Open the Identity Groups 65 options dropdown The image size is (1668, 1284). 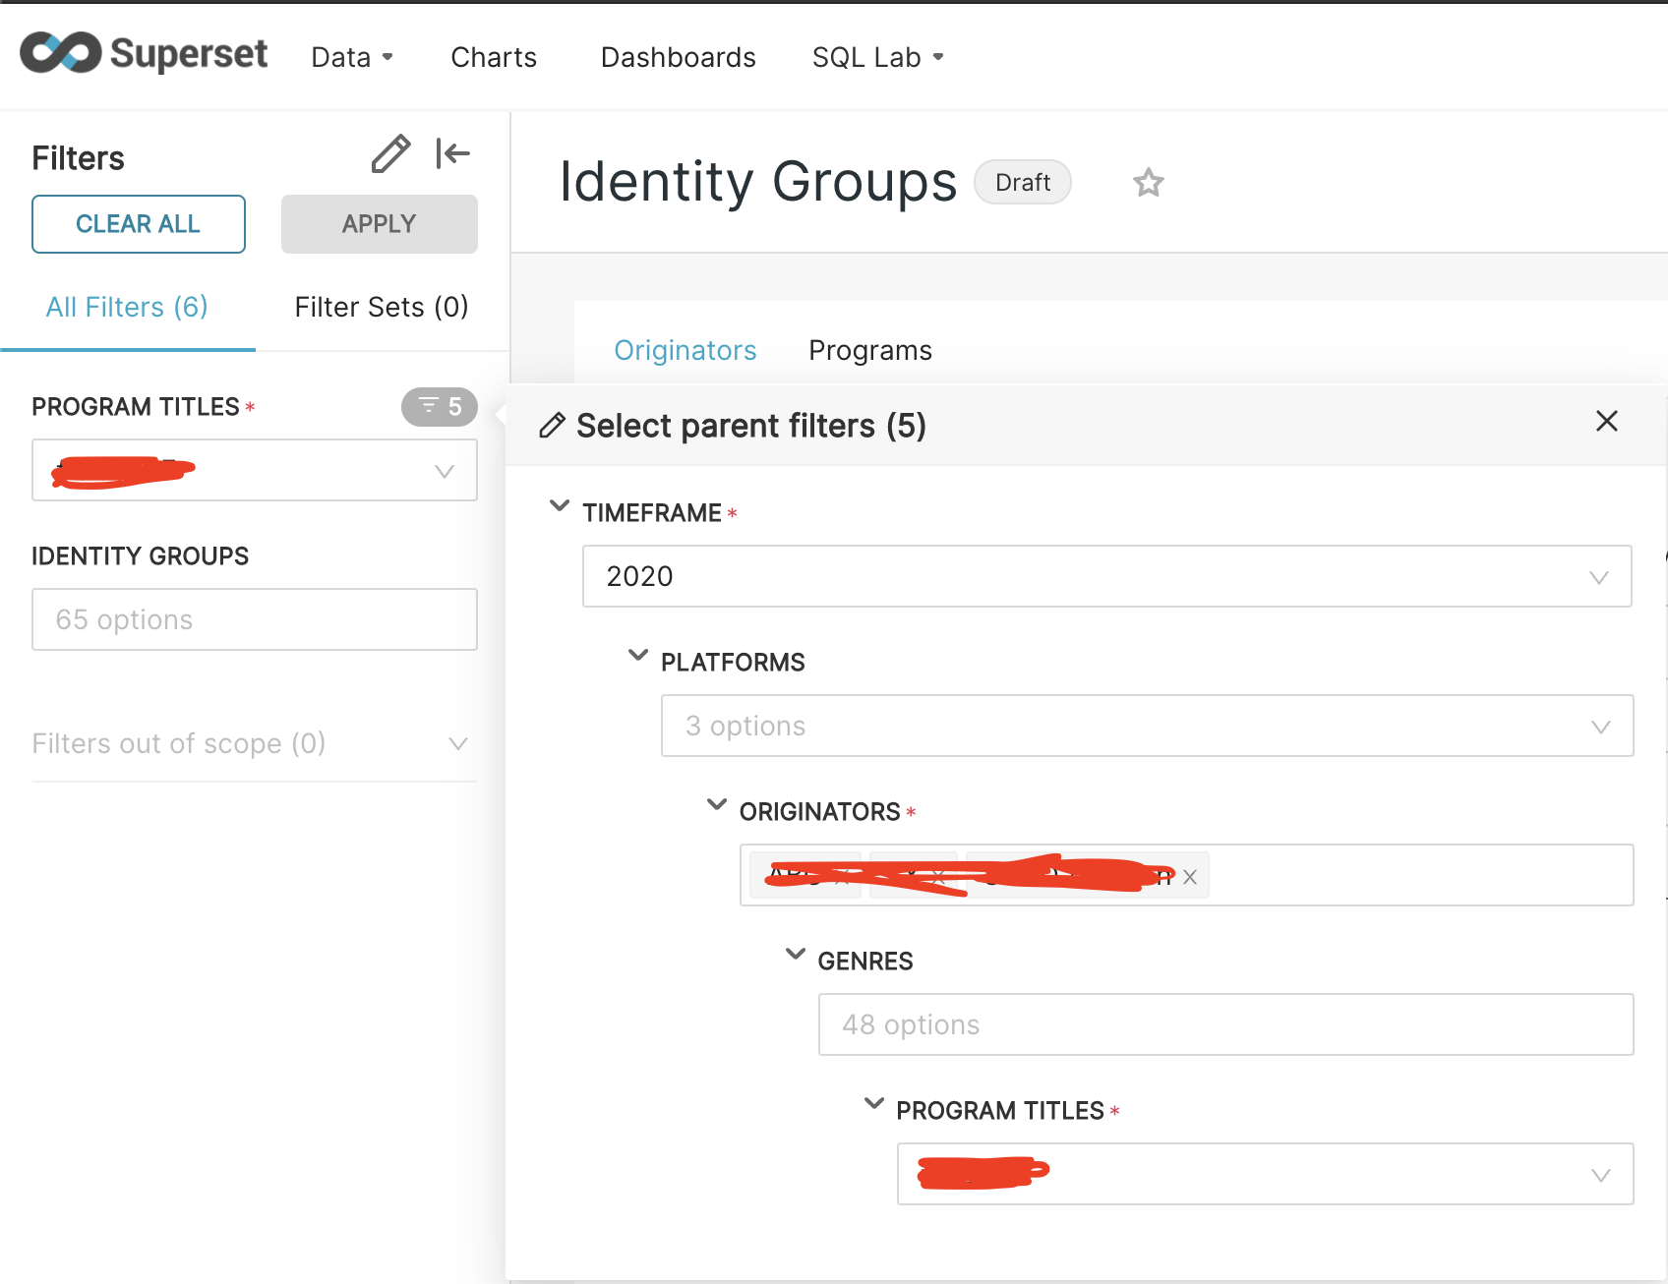254,619
